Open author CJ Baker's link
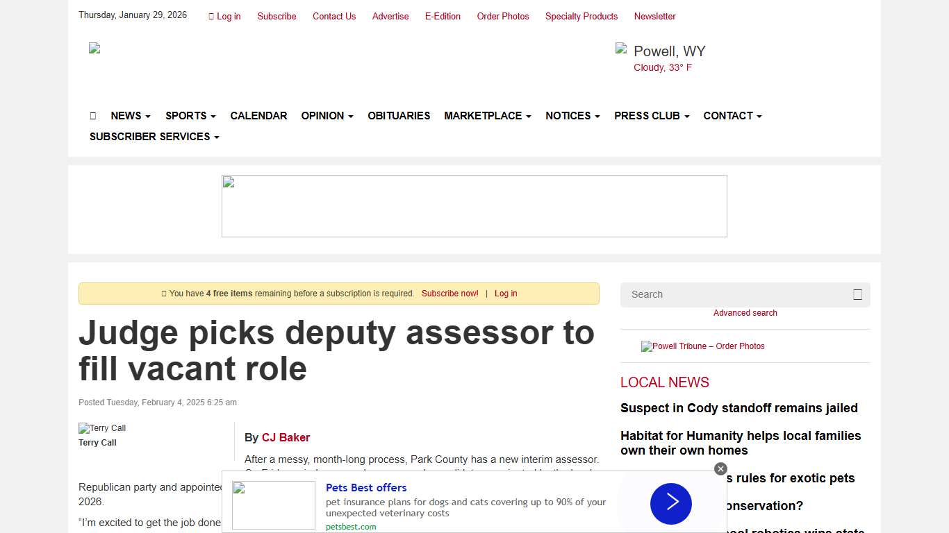This screenshot has height=533, width=949. pos(286,438)
